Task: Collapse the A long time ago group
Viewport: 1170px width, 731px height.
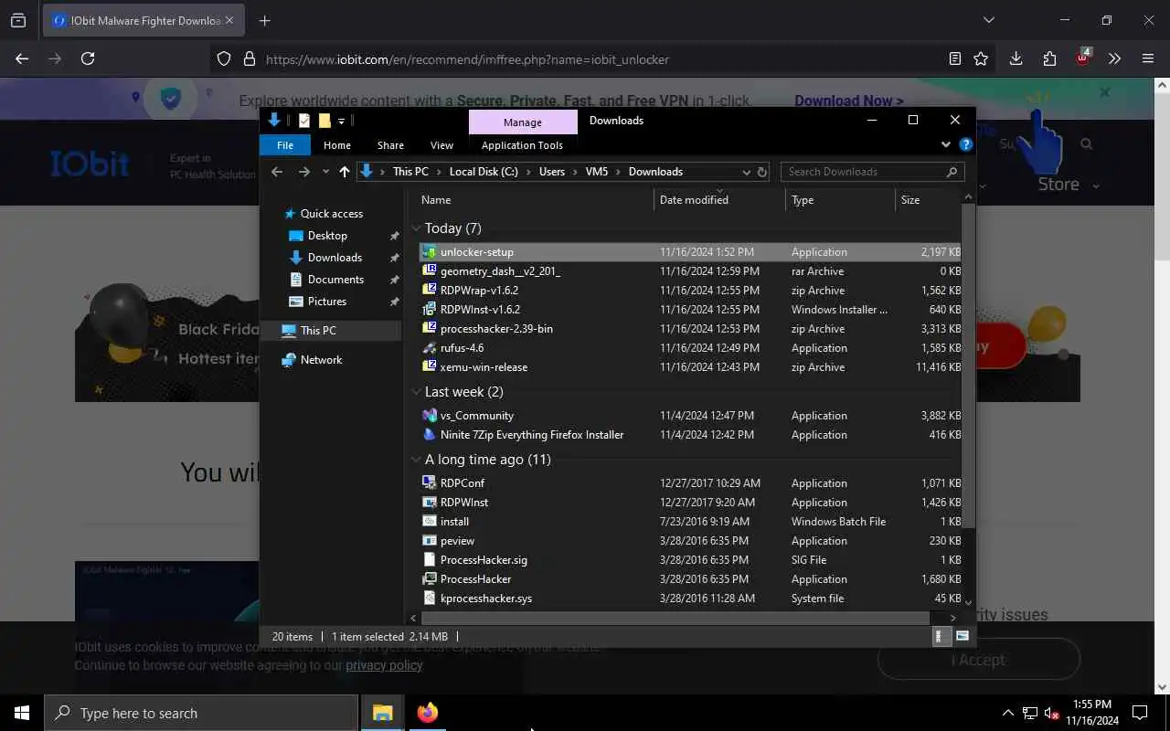Action: pos(417,460)
